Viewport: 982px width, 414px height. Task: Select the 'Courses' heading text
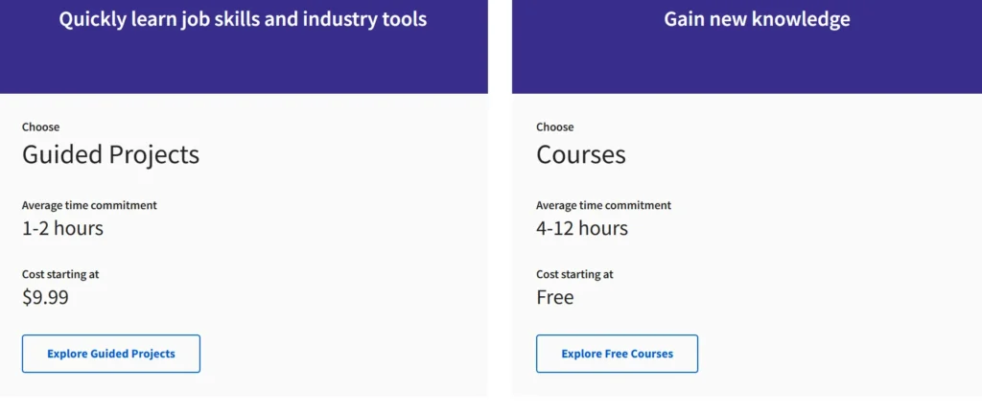coord(580,155)
